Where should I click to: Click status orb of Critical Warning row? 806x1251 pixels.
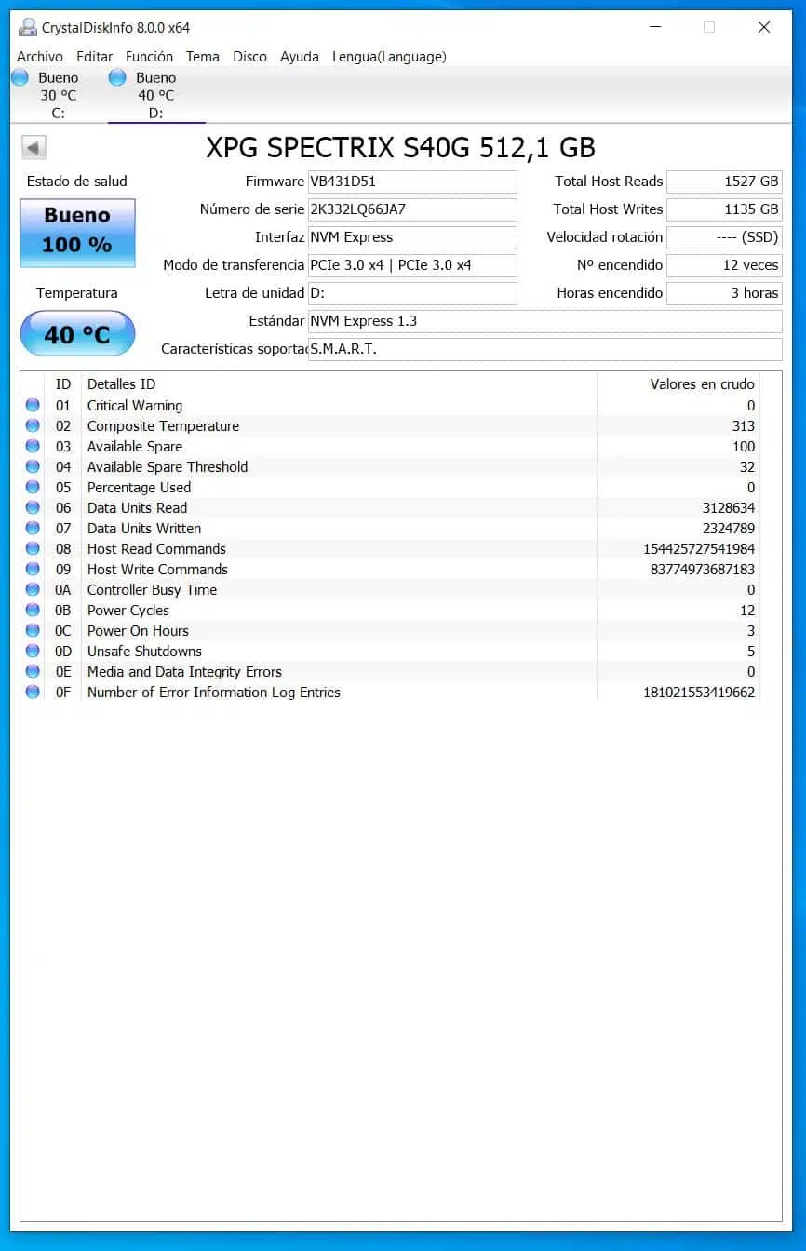coord(33,405)
